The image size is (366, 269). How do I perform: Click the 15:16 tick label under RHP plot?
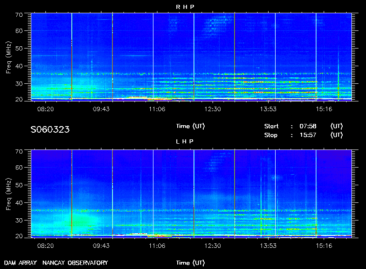[x=324, y=109]
